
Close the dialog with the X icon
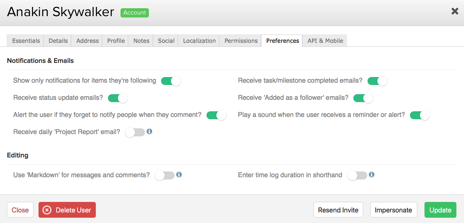click(455, 11)
